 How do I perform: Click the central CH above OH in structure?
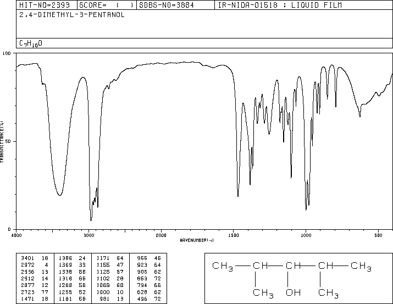(x=293, y=266)
